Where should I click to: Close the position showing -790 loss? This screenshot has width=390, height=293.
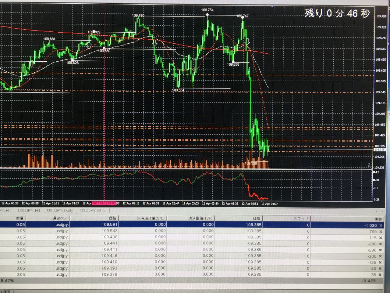380,232
